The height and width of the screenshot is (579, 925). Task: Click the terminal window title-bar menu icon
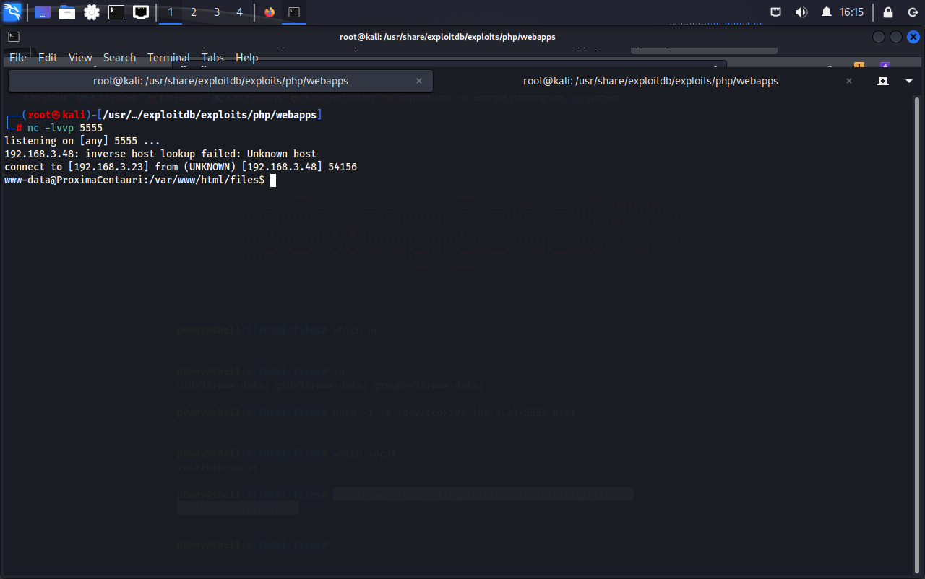tap(14, 37)
